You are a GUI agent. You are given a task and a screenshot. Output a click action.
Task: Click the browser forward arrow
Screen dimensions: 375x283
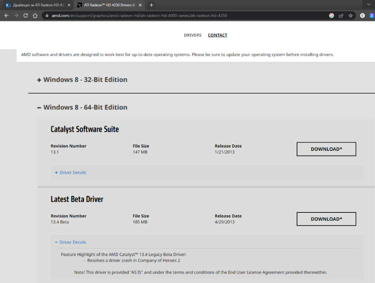(x=16, y=15)
